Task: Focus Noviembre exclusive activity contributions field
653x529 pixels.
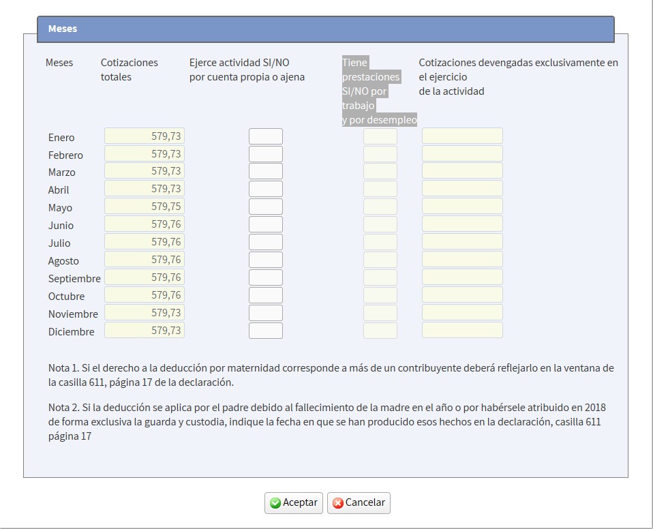Action: pos(462,313)
